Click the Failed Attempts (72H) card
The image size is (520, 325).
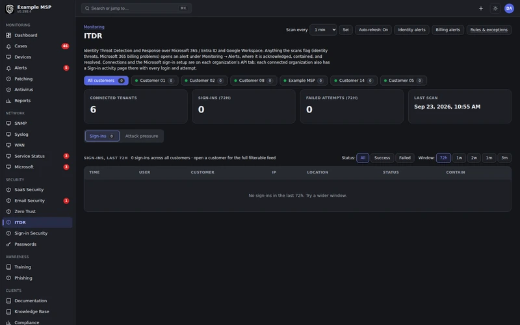(352, 106)
